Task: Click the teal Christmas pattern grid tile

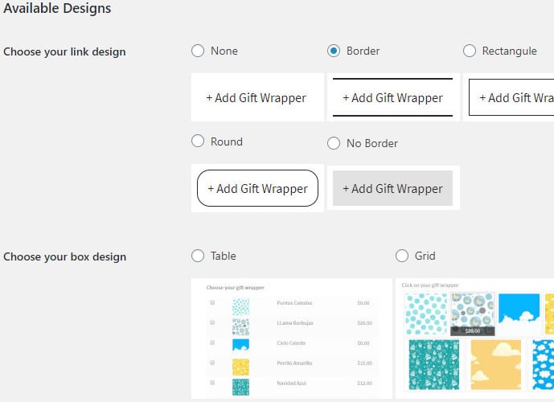Action: click(x=434, y=365)
